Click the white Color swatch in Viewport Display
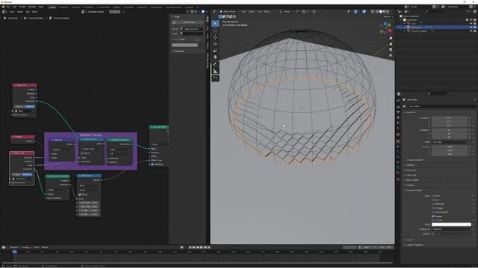This screenshot has width=478, height=268. tap(451, 225)
